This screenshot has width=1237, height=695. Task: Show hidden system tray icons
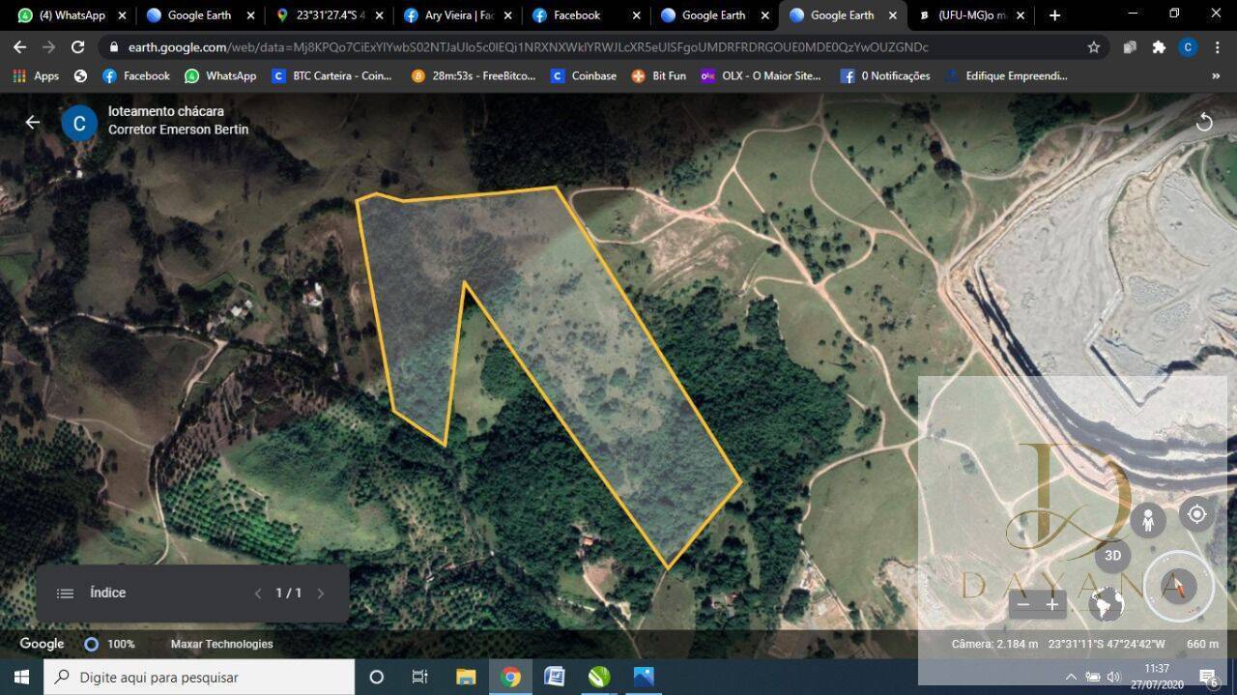click(1070, 677)
